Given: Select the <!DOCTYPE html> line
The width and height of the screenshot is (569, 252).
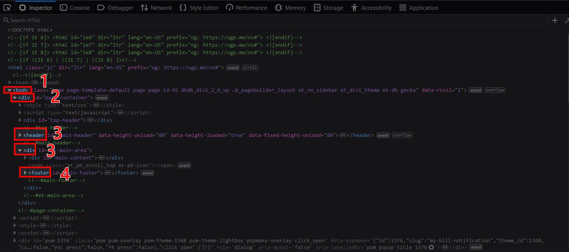Looking at the screenshot, I should (30, 30).
